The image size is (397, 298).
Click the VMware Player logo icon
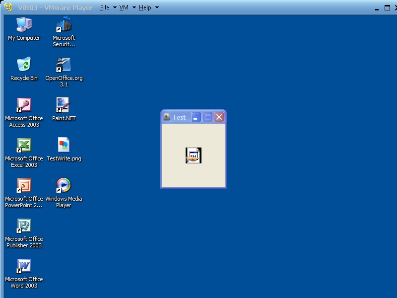click(x=8, y=7)
